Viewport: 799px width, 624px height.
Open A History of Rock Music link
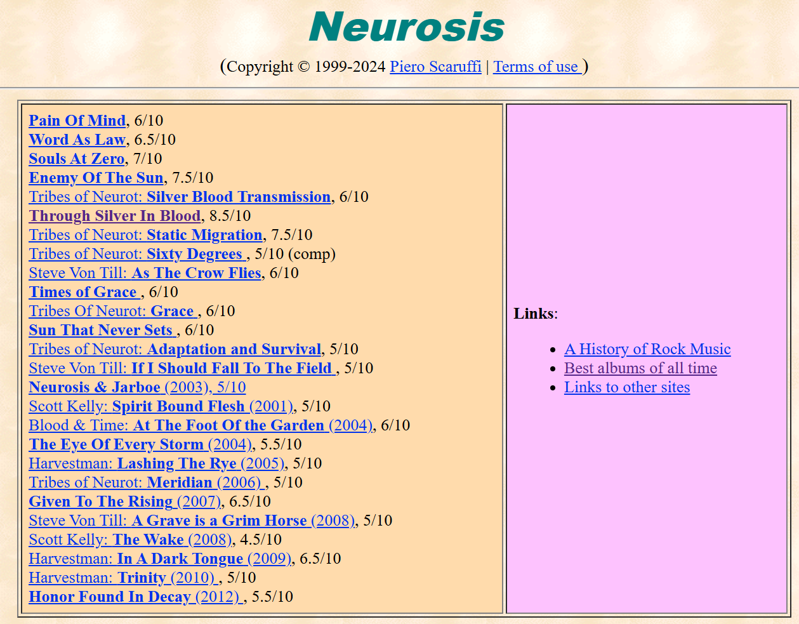647,349
